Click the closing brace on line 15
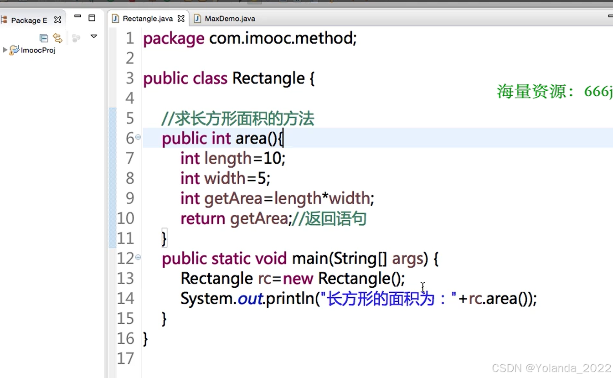 coord(165,319)
